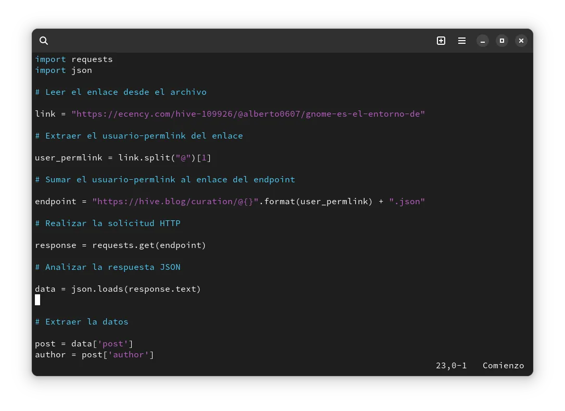Click the comment Extraer la datos
This screenshot has height=411, width=565.
tap(81, 321)
